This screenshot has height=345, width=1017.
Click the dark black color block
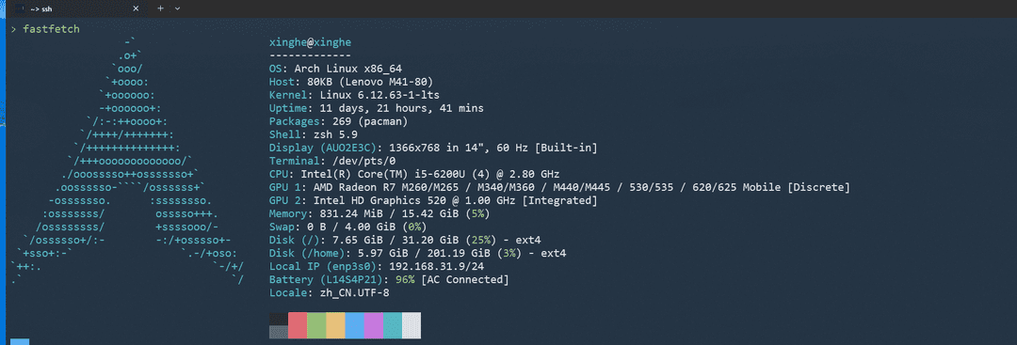coord(278,319)
